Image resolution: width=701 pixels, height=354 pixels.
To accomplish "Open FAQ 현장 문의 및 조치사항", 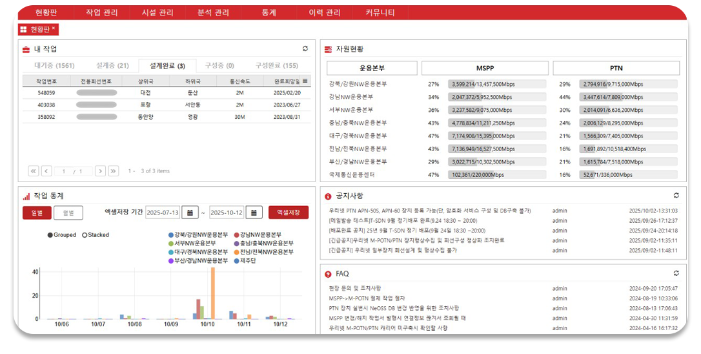I will [354, 288].
